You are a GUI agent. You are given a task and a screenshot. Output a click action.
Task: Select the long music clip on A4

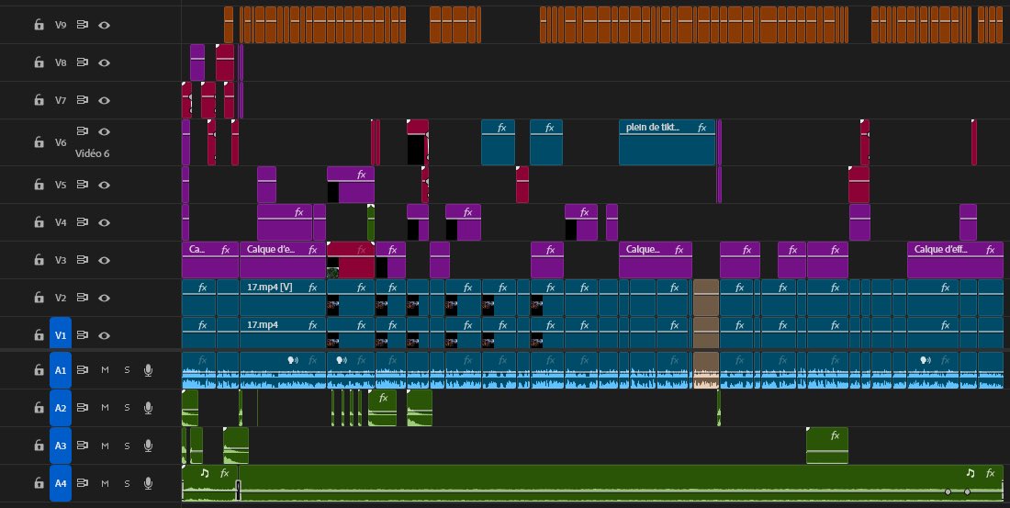(621, 483)
